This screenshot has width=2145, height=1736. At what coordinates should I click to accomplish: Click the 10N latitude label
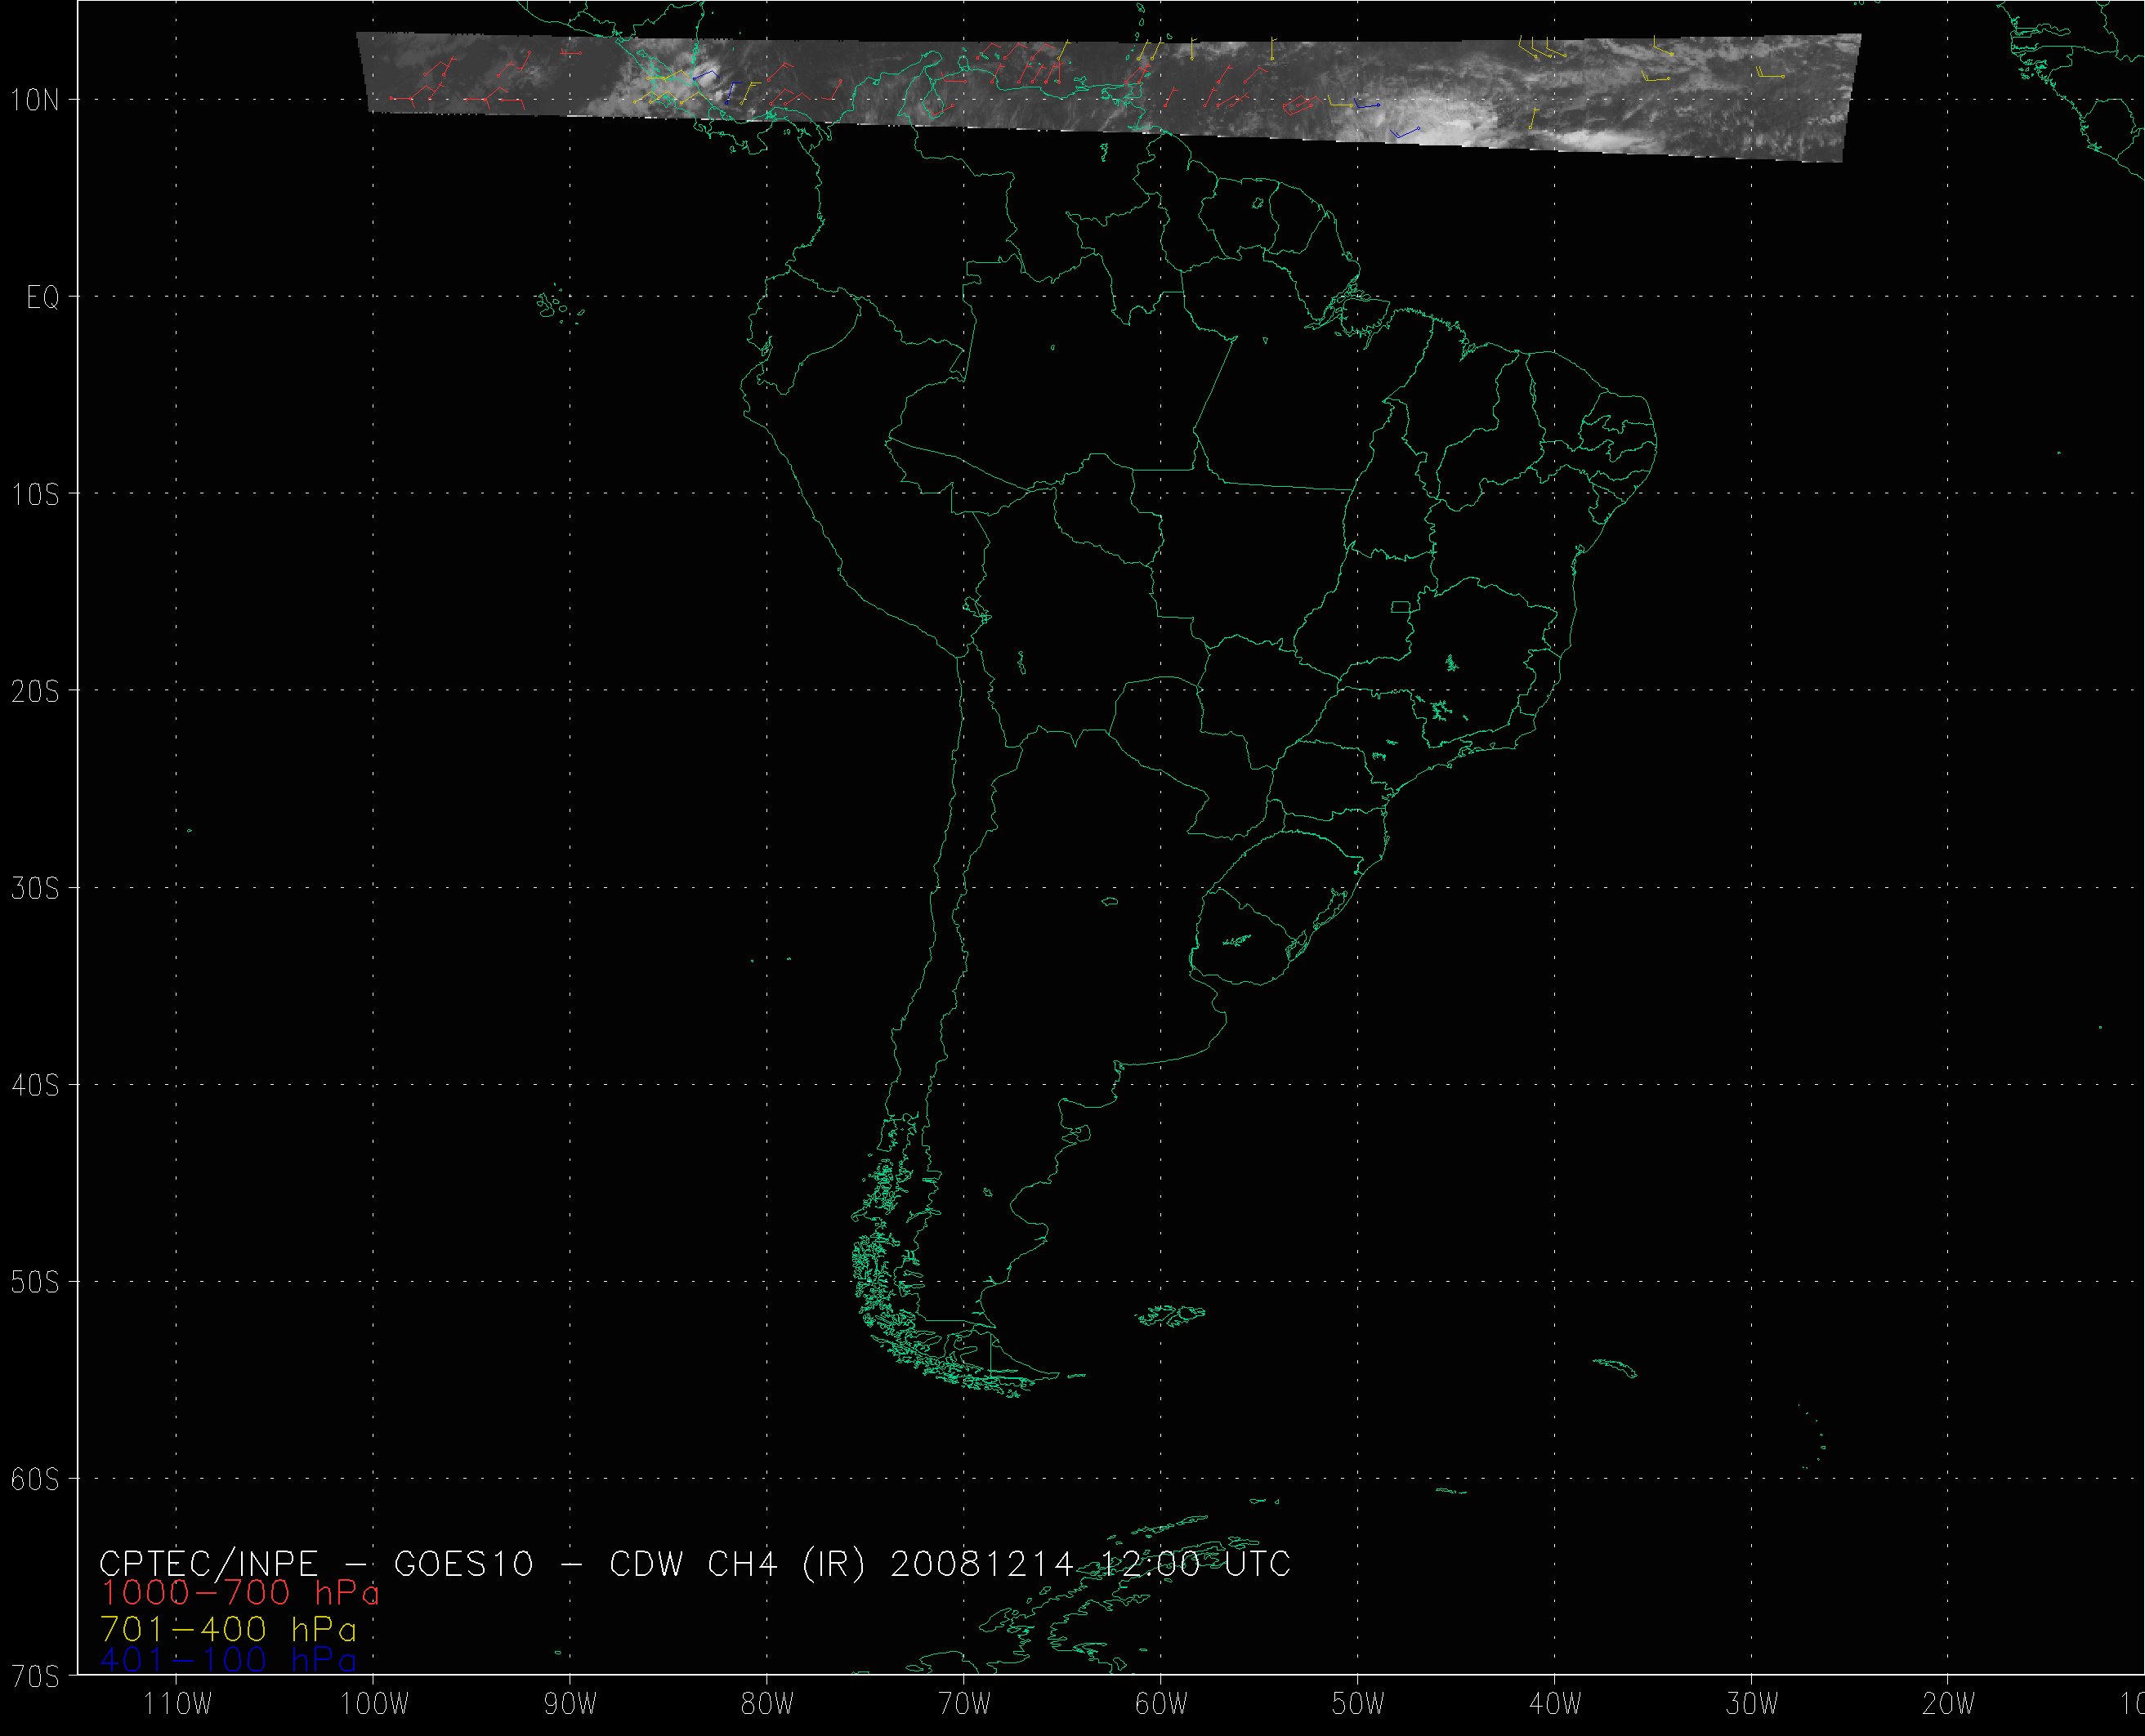pos(35,100)
